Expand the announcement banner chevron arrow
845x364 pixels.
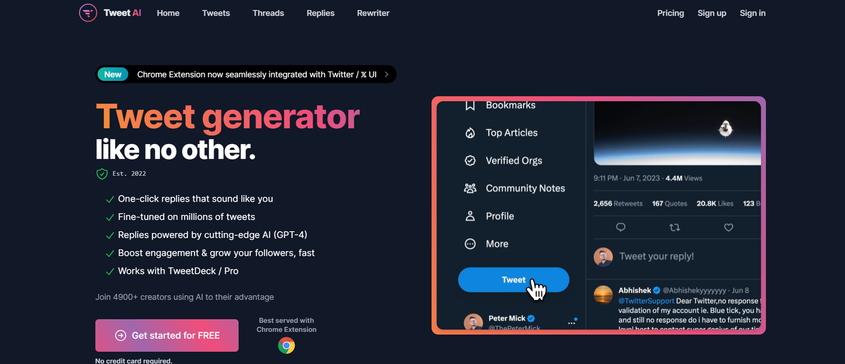(x=387, y=74)
